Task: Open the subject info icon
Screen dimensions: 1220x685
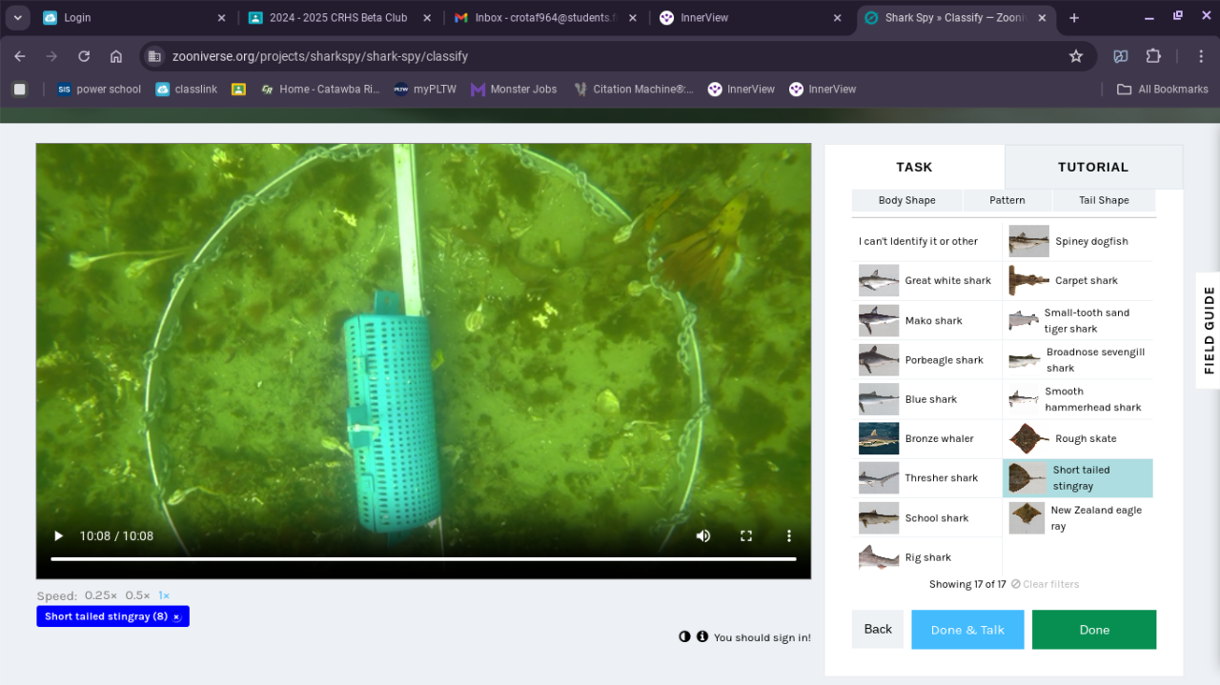Action: point(702,636)
